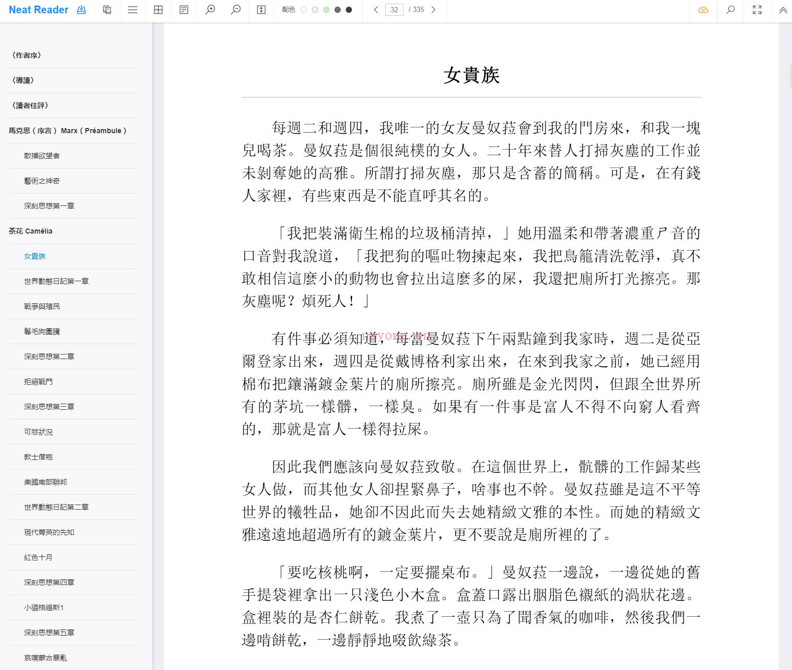Open the 教士僧袍 chapter

pyautogui.click(x=38, y=457)
